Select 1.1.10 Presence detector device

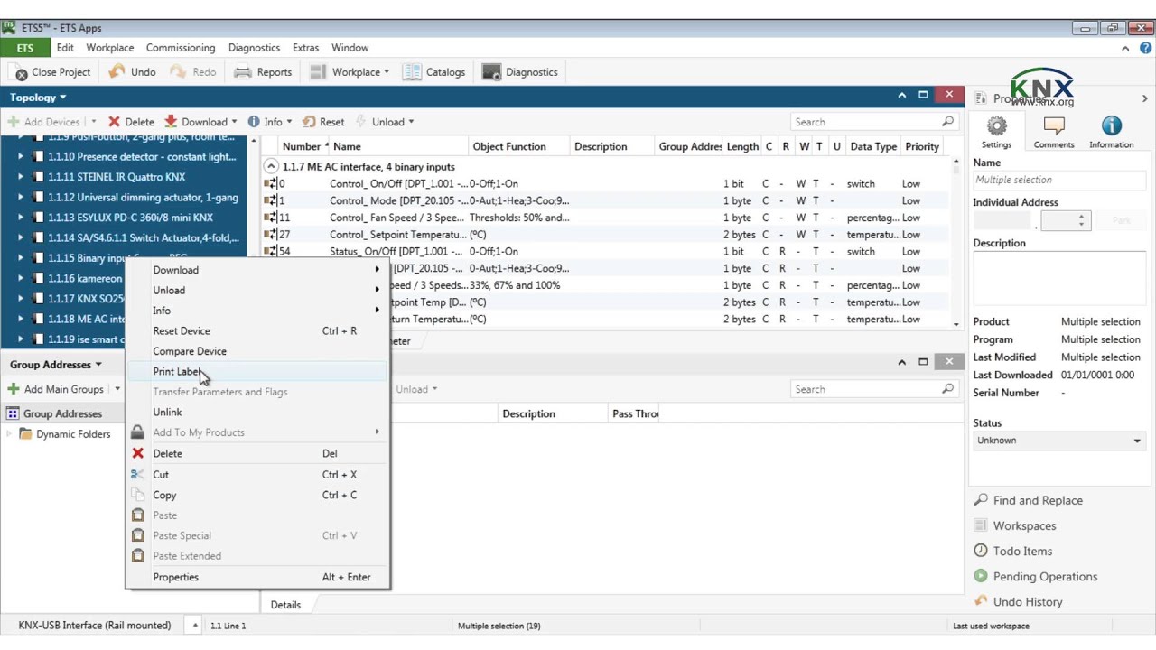[142, 156]
